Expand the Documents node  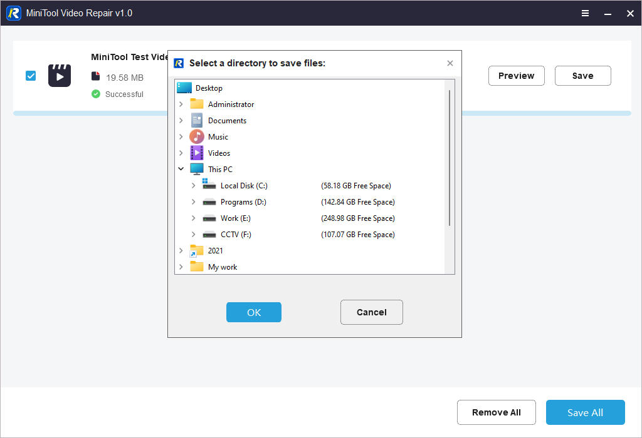[181, 121]
